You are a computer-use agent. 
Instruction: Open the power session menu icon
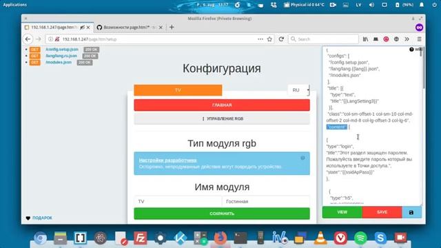tap(435, 5)
